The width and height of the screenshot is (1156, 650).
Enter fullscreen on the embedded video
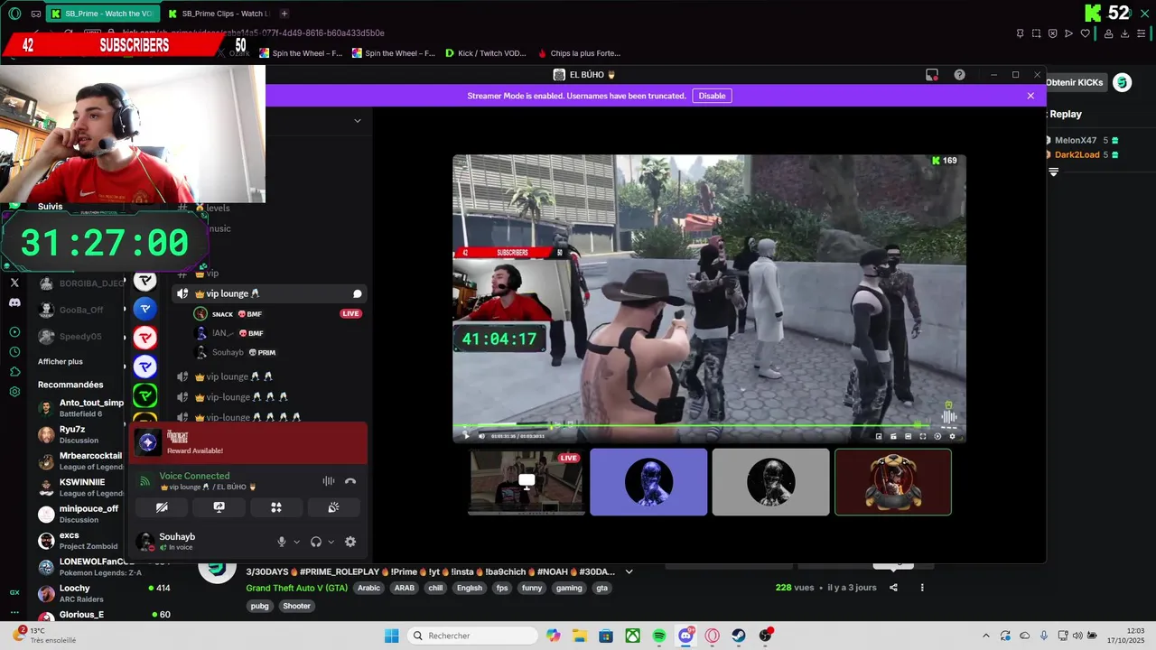click(x=923, y=436)
